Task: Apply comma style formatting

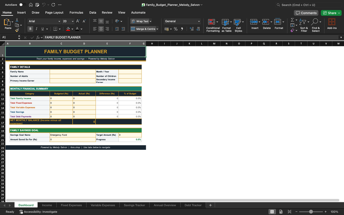Action: 182,29
